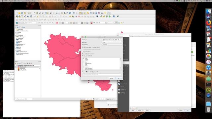
Task: Toggle Cache join layer in virtual memory
Action: [x=82, y=47]
